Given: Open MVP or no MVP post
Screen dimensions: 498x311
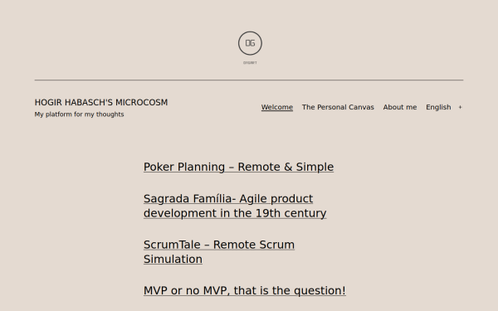Looking at the screenshot, I should pos(245,291).
